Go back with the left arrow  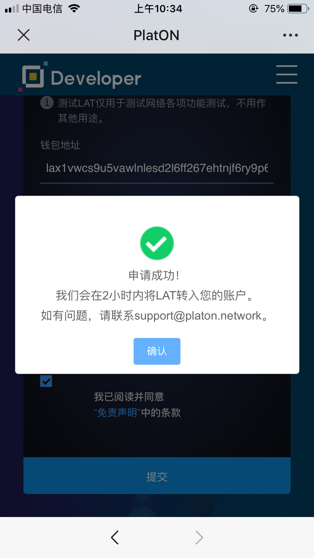(x=115, y=537)
